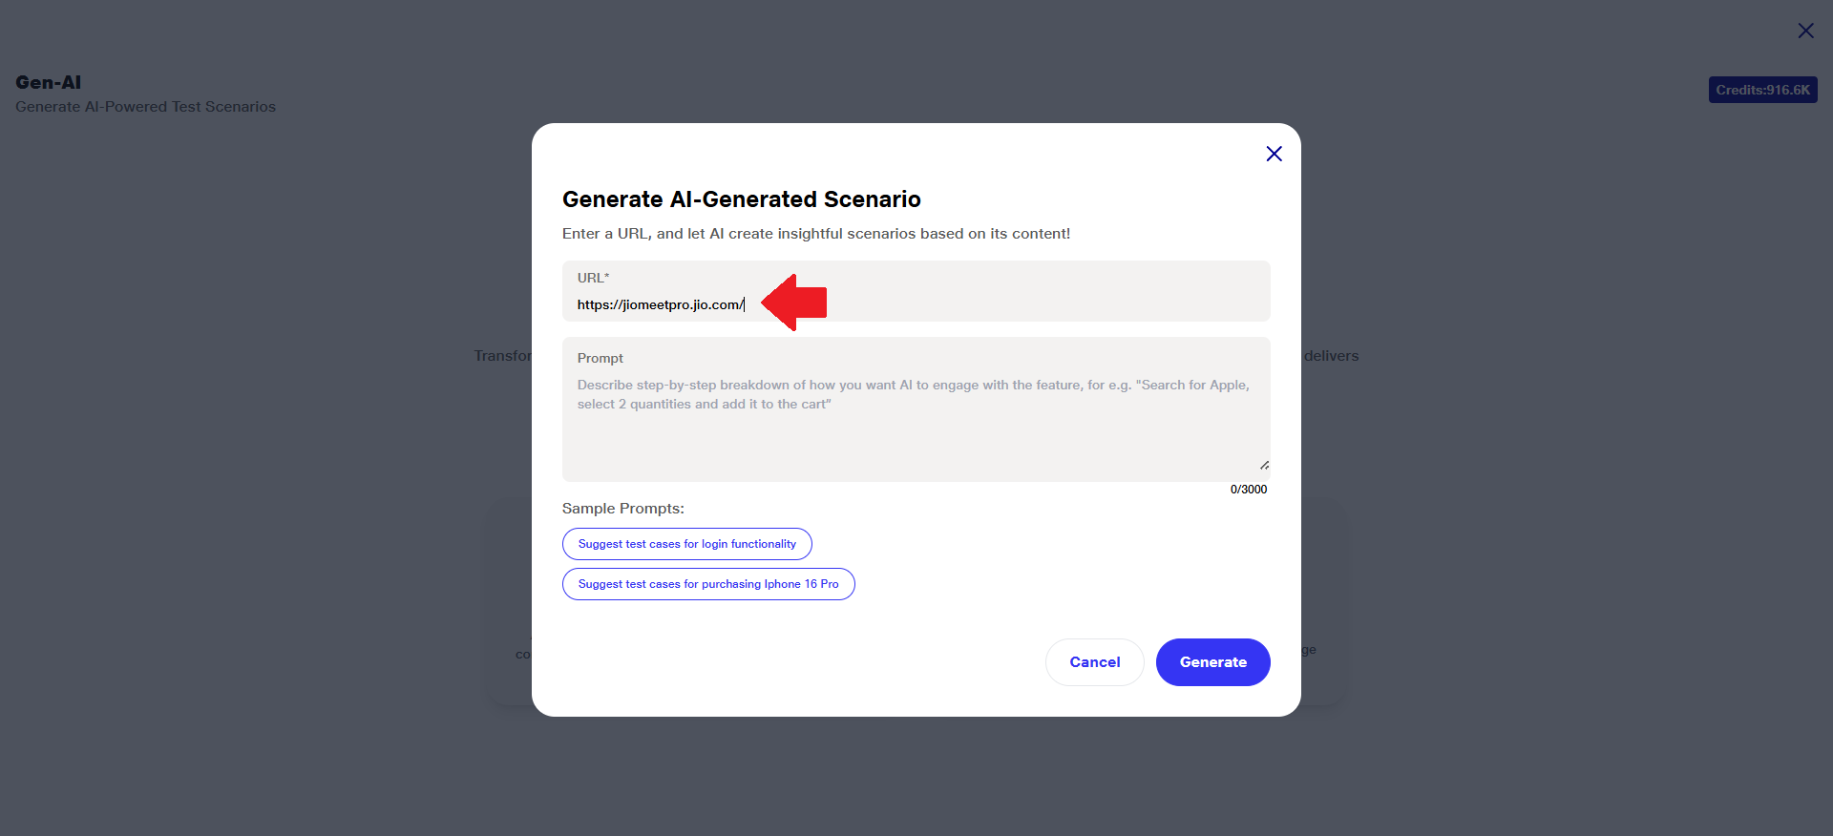Close the Gen-AI page with top-right X
Viewport: 1833px width, 836px height.
click(x=1805, y=31)
